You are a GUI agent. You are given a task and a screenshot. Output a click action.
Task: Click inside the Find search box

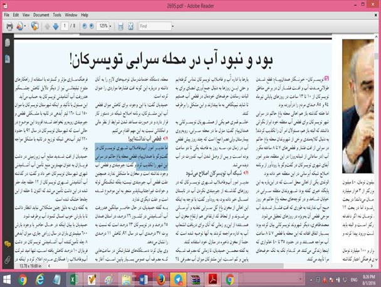click(x=155, y=26)
